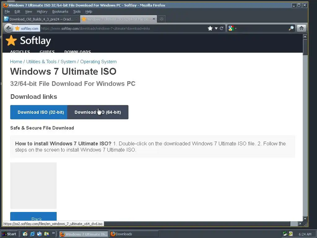Open the View menu
The height and width of the screenshot is (238, 317).
click(28, 11)
